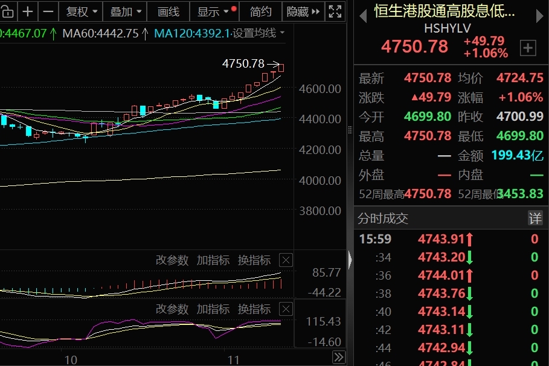Viewport: 549px width, 366px height.
Task: Enter fullscreen chart mode
Action: 335,11
